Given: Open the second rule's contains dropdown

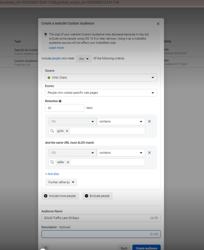Looking at the screenshot, I should (121, 153).
